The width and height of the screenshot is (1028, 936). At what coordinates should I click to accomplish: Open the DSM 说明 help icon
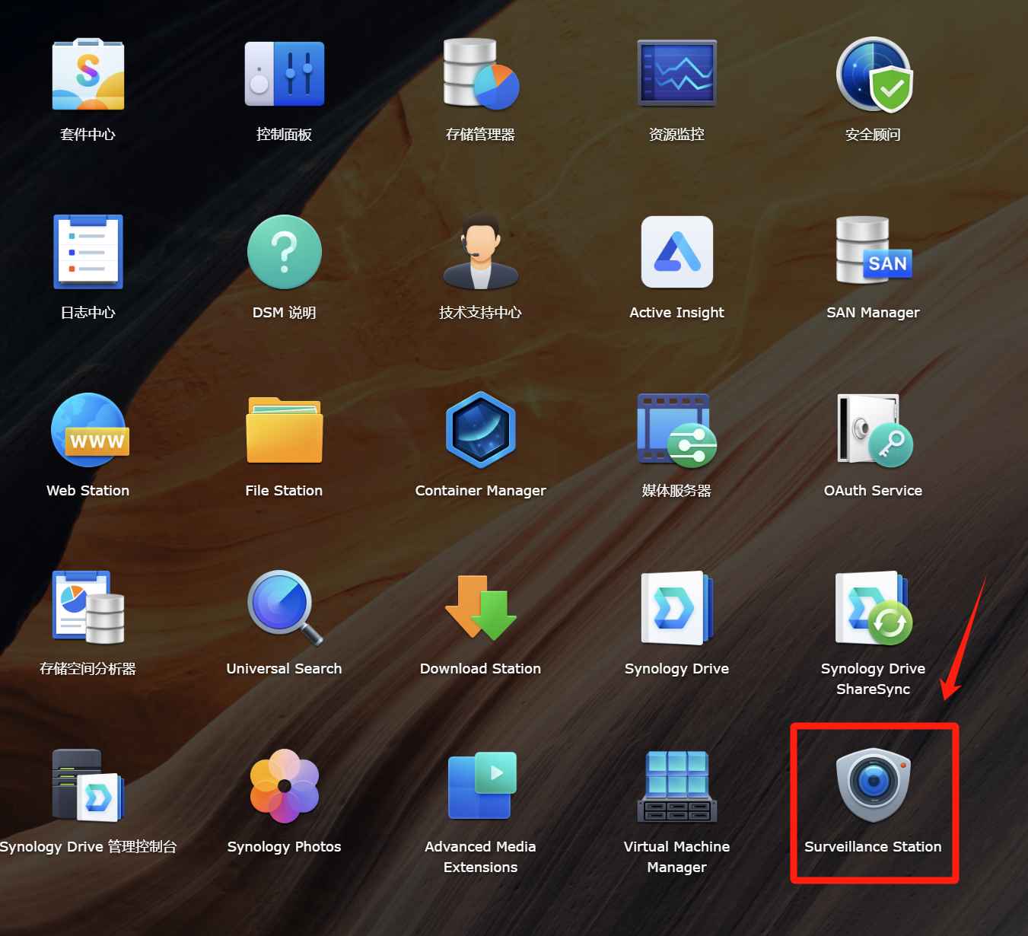click(x=285, y=252)
